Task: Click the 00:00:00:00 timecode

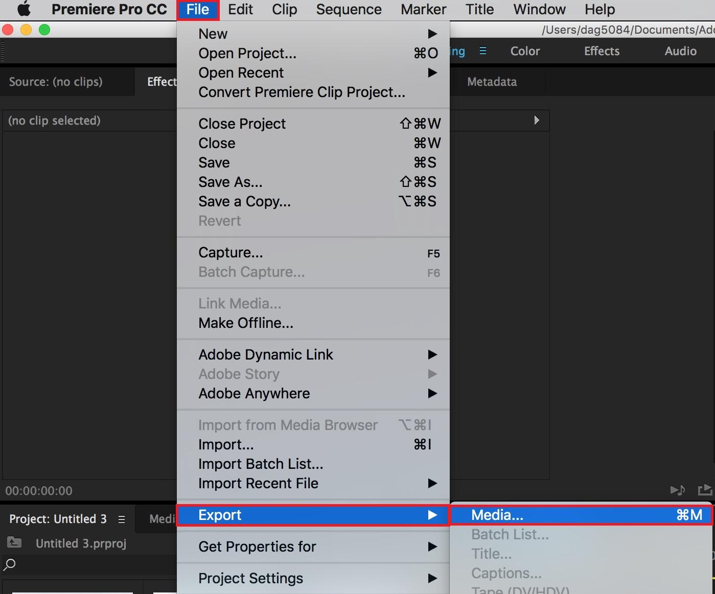Action: pyautogui.click(x=39, y=491)
